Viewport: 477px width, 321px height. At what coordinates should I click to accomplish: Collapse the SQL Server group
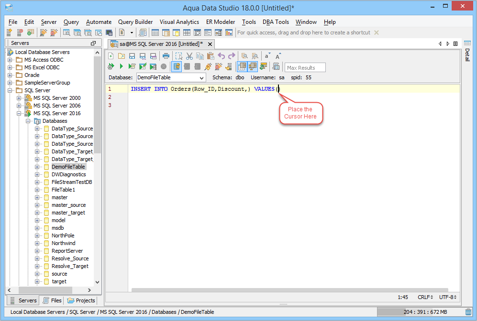10,90
